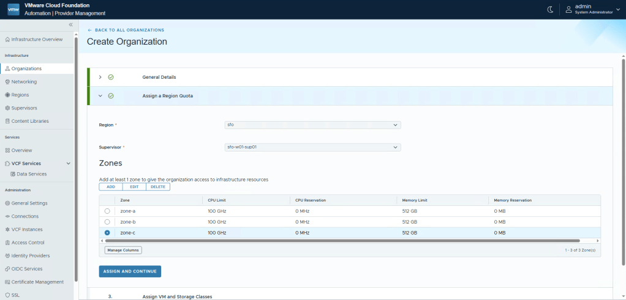
Task: Toggle dark mode moon icon
Action: pyautogui.click(x=549, y=9)
